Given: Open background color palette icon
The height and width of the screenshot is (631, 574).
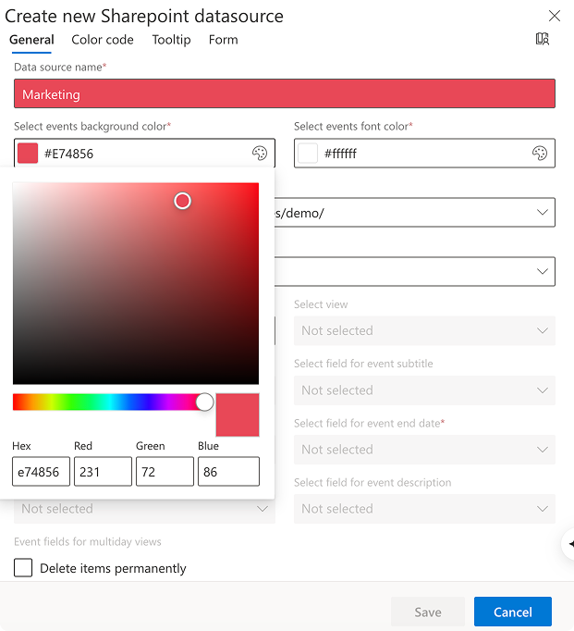Looking at the screenshot, I should coord(260,154).
